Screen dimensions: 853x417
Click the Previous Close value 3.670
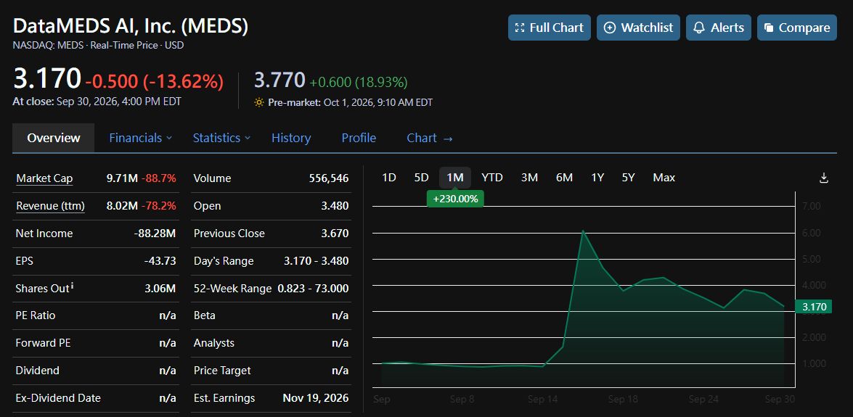[335, 234]
